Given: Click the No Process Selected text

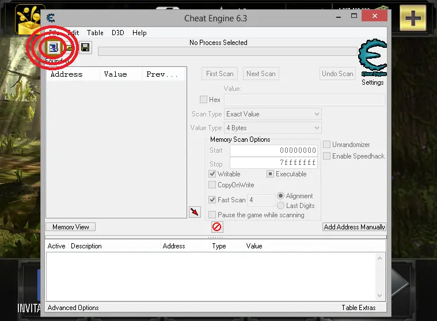Looking at the screenshot, I should [x=218, y=43].
